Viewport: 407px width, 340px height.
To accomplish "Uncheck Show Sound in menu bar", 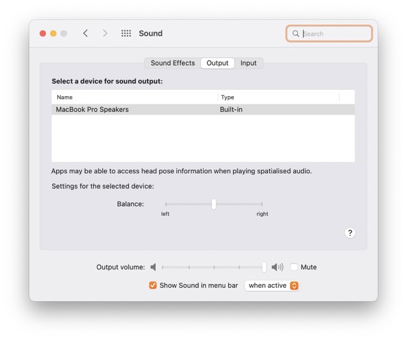I will click(x=153, y=285).
